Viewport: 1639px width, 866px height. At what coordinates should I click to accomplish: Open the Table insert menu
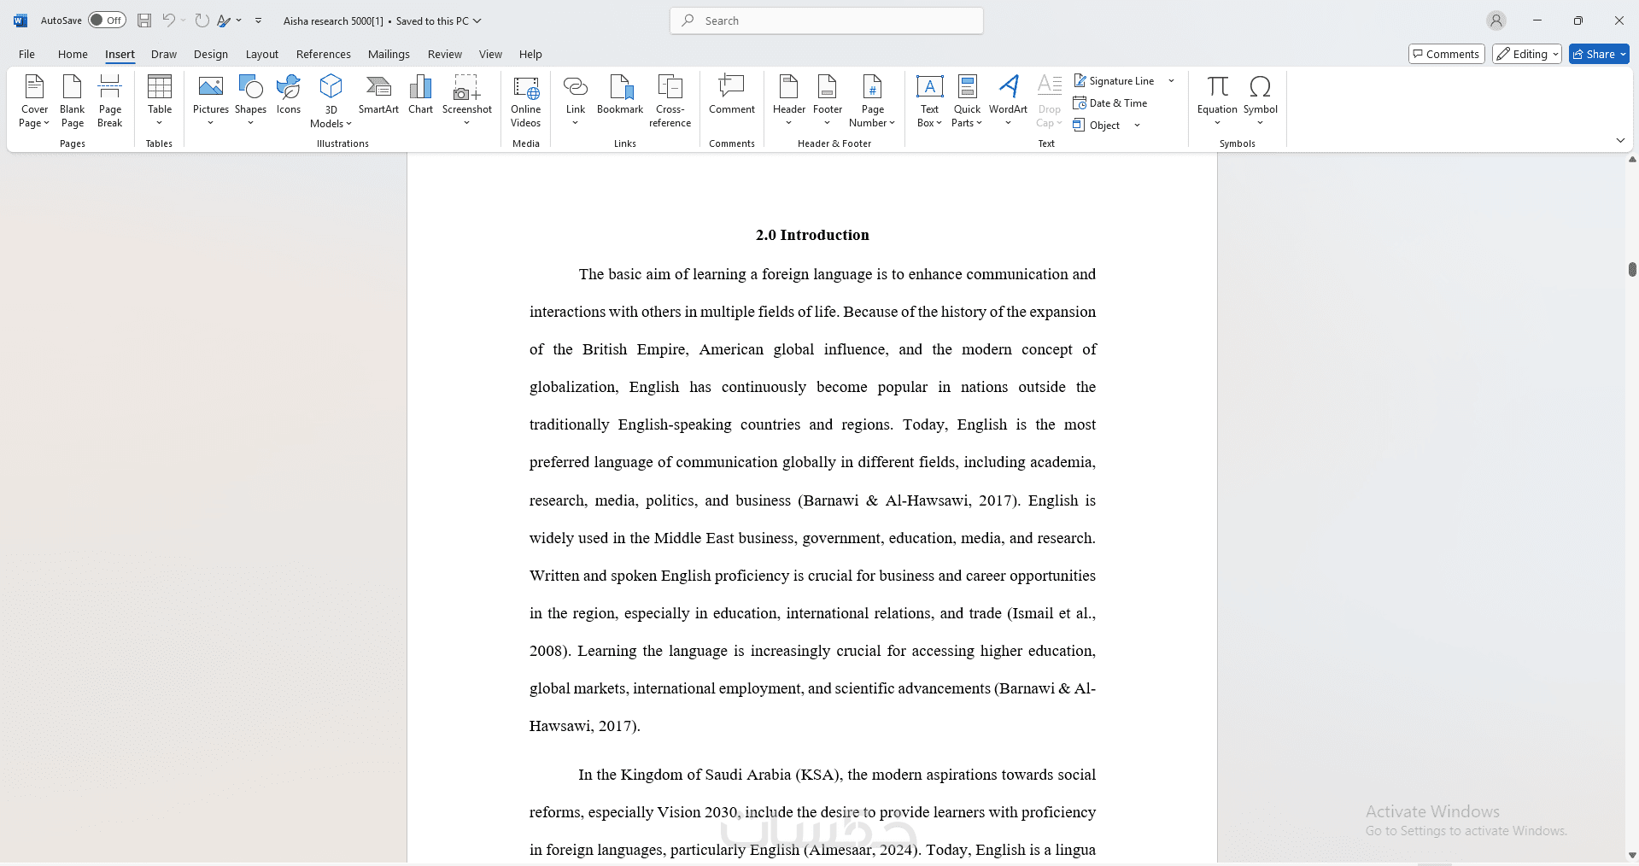pos(160,101)
